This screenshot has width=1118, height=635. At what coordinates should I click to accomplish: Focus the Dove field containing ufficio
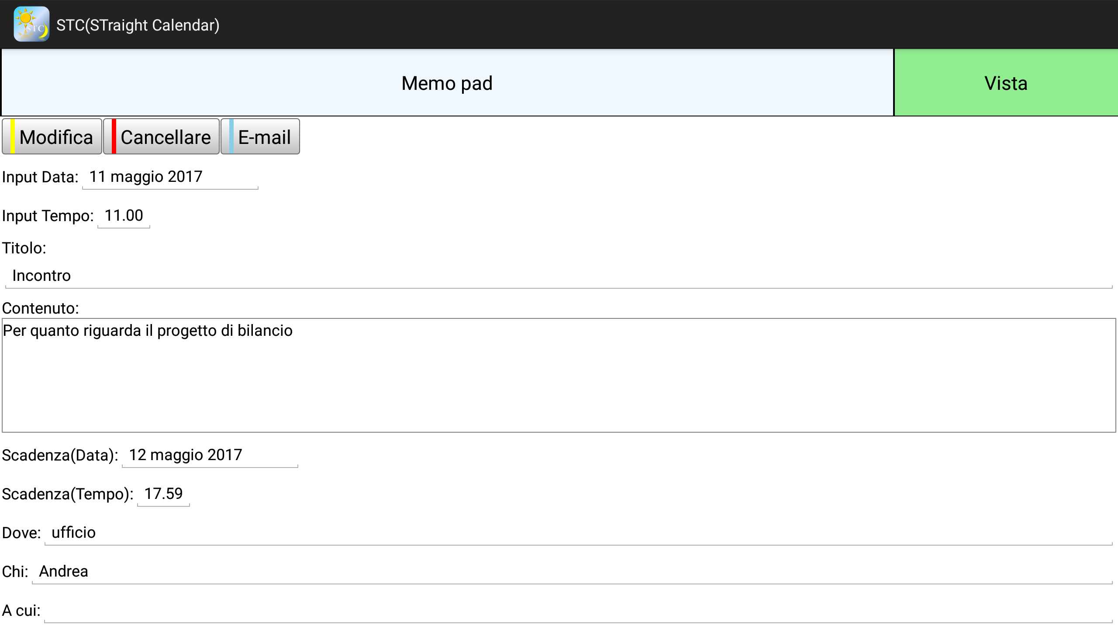[x=577, y=533]
